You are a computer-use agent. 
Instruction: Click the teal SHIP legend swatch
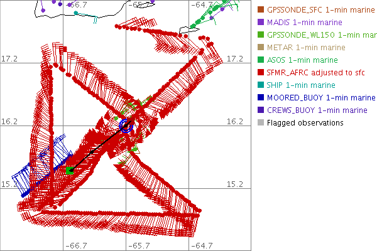tap(260, 85)
